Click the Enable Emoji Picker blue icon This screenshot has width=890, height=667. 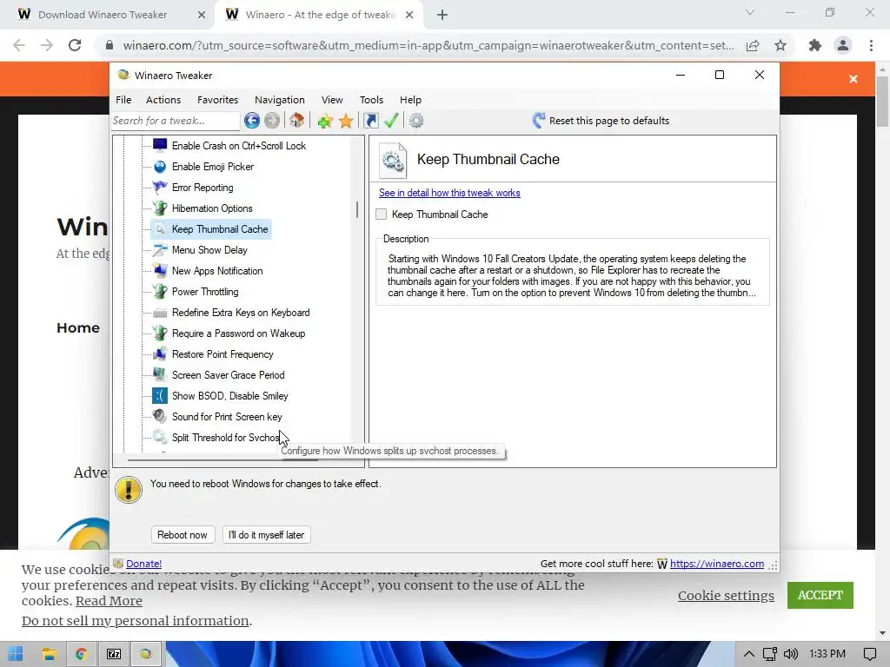tap(160, 166)
